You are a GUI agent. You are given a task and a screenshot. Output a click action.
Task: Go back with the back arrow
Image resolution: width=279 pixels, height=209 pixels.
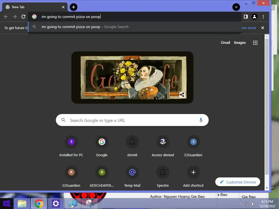pyautogui.click(x=6, y=17)
